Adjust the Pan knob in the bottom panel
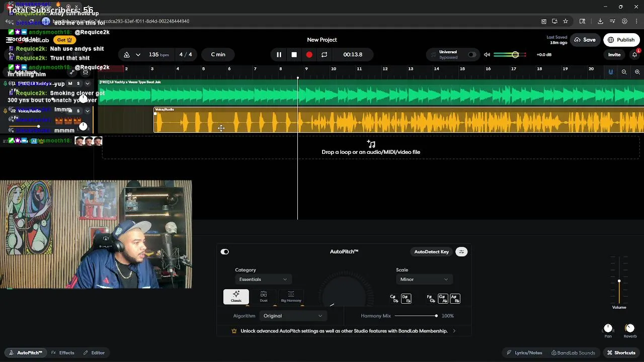Image resolution: width=644 pixels, height=362 pixels. pyautogui.click(x=608, y=328)
